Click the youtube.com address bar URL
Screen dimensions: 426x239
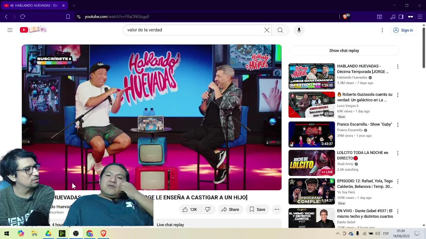117,17
